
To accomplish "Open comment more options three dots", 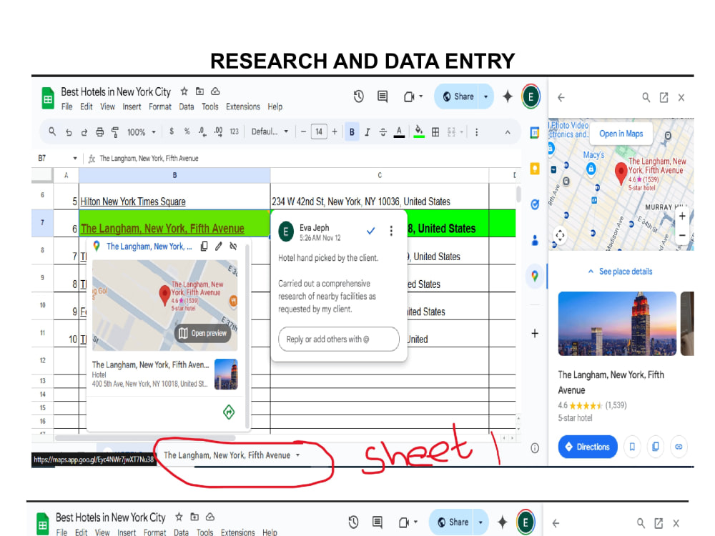I will click(x=391, y=231).
